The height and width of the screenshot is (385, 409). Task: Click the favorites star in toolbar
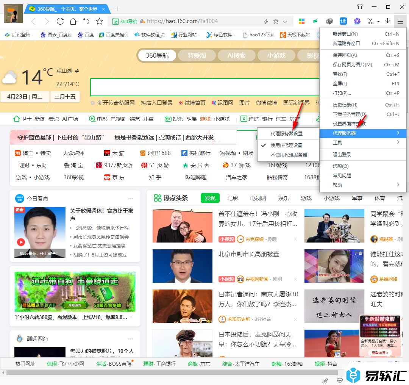(x=99, y=21)
